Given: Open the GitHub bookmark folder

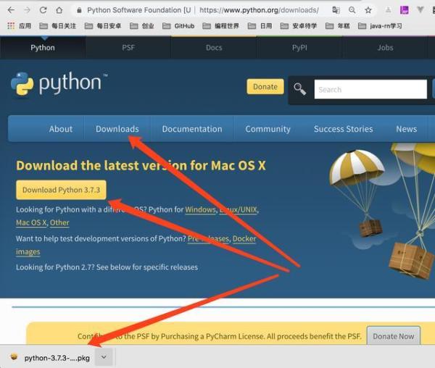Looking at the screenshot, I should [x=178, y=26].
